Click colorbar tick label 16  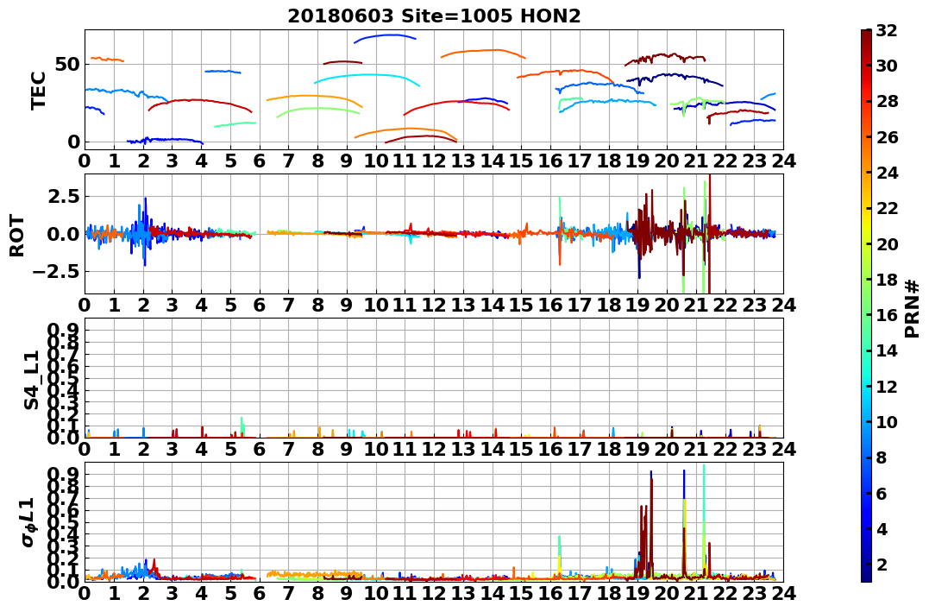887,315
